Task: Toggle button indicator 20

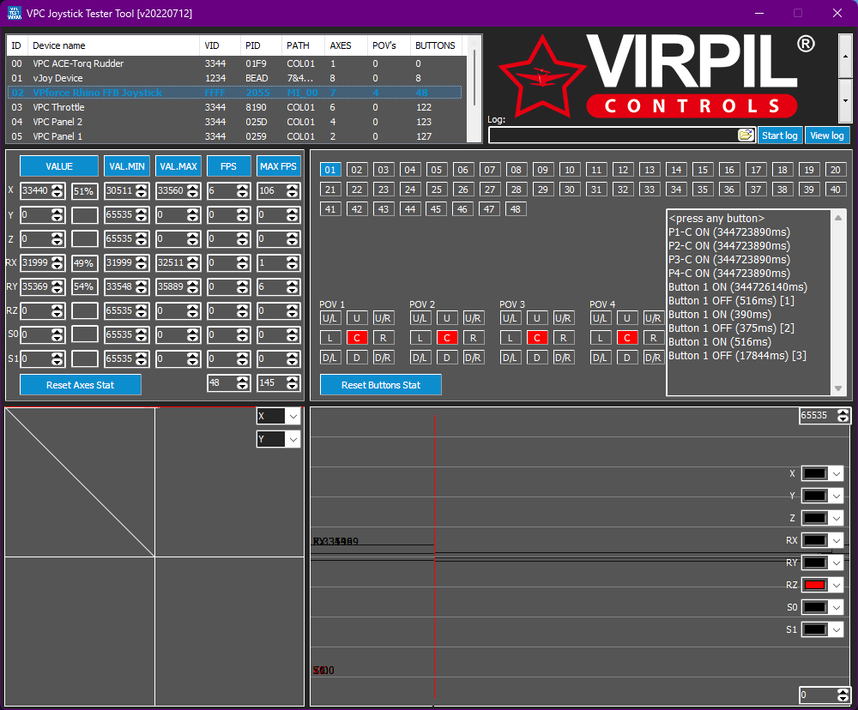Action: point(836,170)
